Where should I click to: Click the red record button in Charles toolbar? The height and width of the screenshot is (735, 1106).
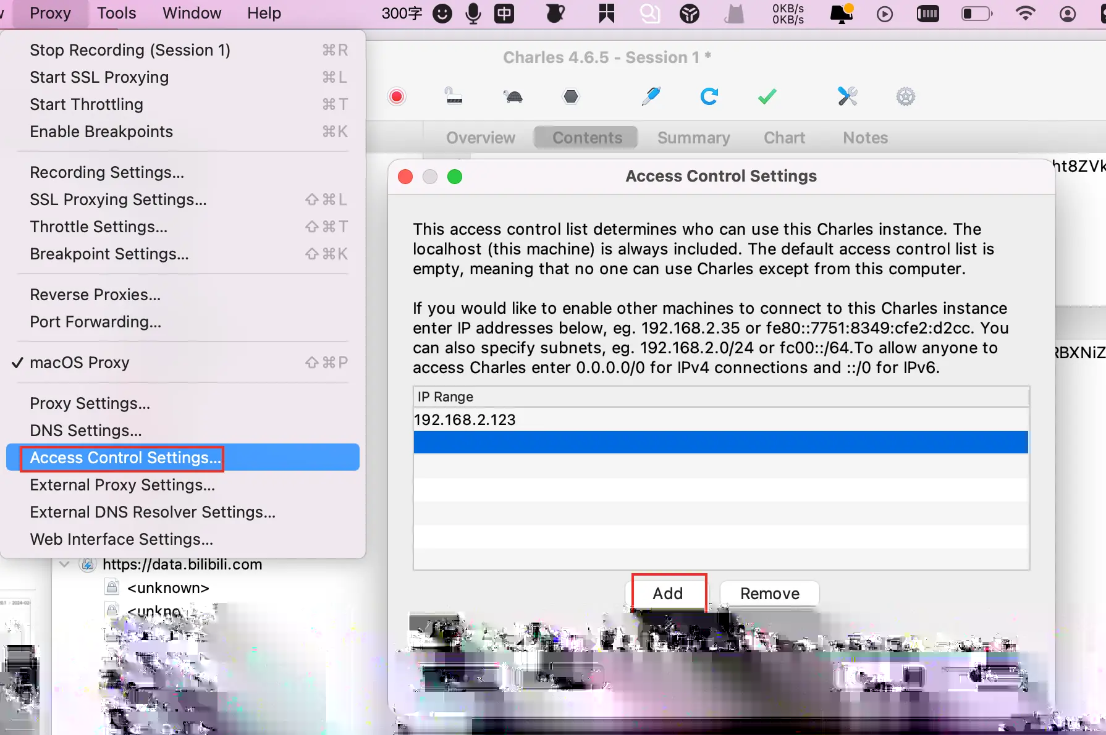pos(397,96)
